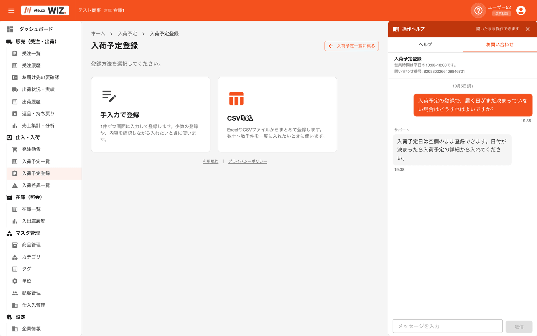Click the dashboard grid icon

click(10, 29)
